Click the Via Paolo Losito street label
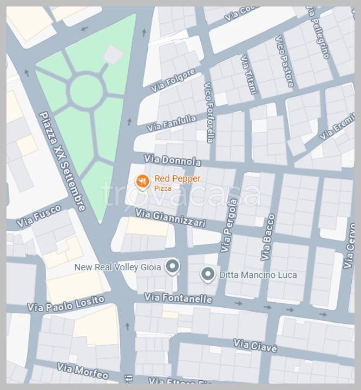This screenshot has height=390, width=361. [x=65, y=304]
